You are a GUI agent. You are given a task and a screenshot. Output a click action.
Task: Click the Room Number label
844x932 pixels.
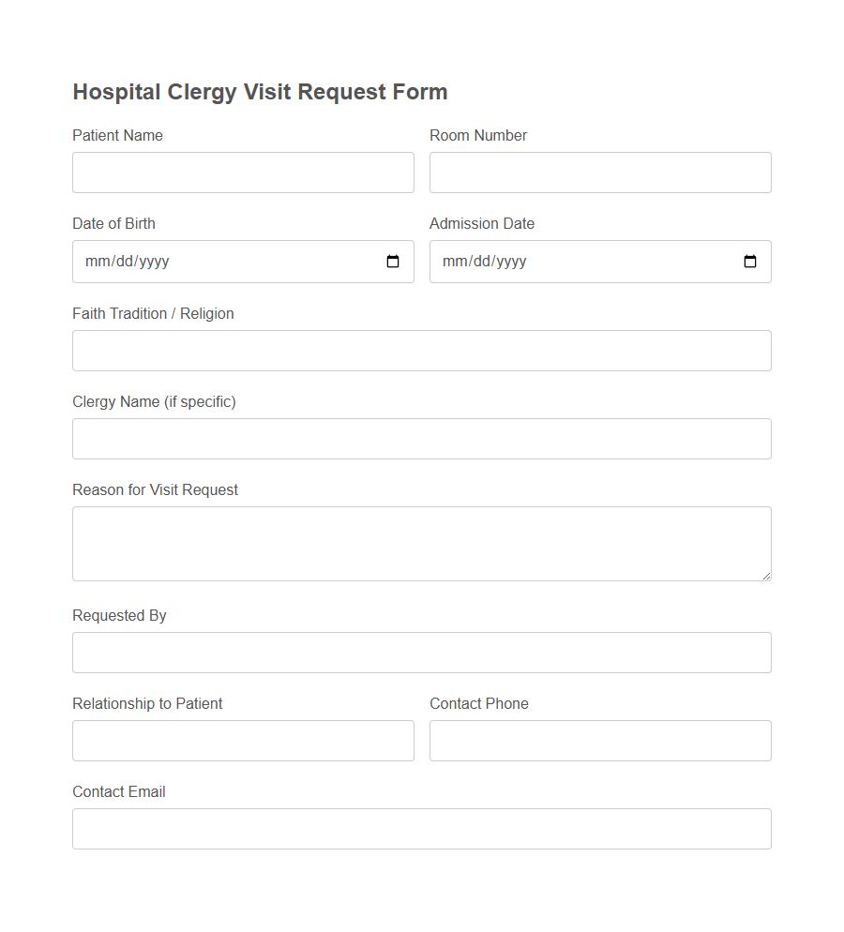(x=478, y=135)
